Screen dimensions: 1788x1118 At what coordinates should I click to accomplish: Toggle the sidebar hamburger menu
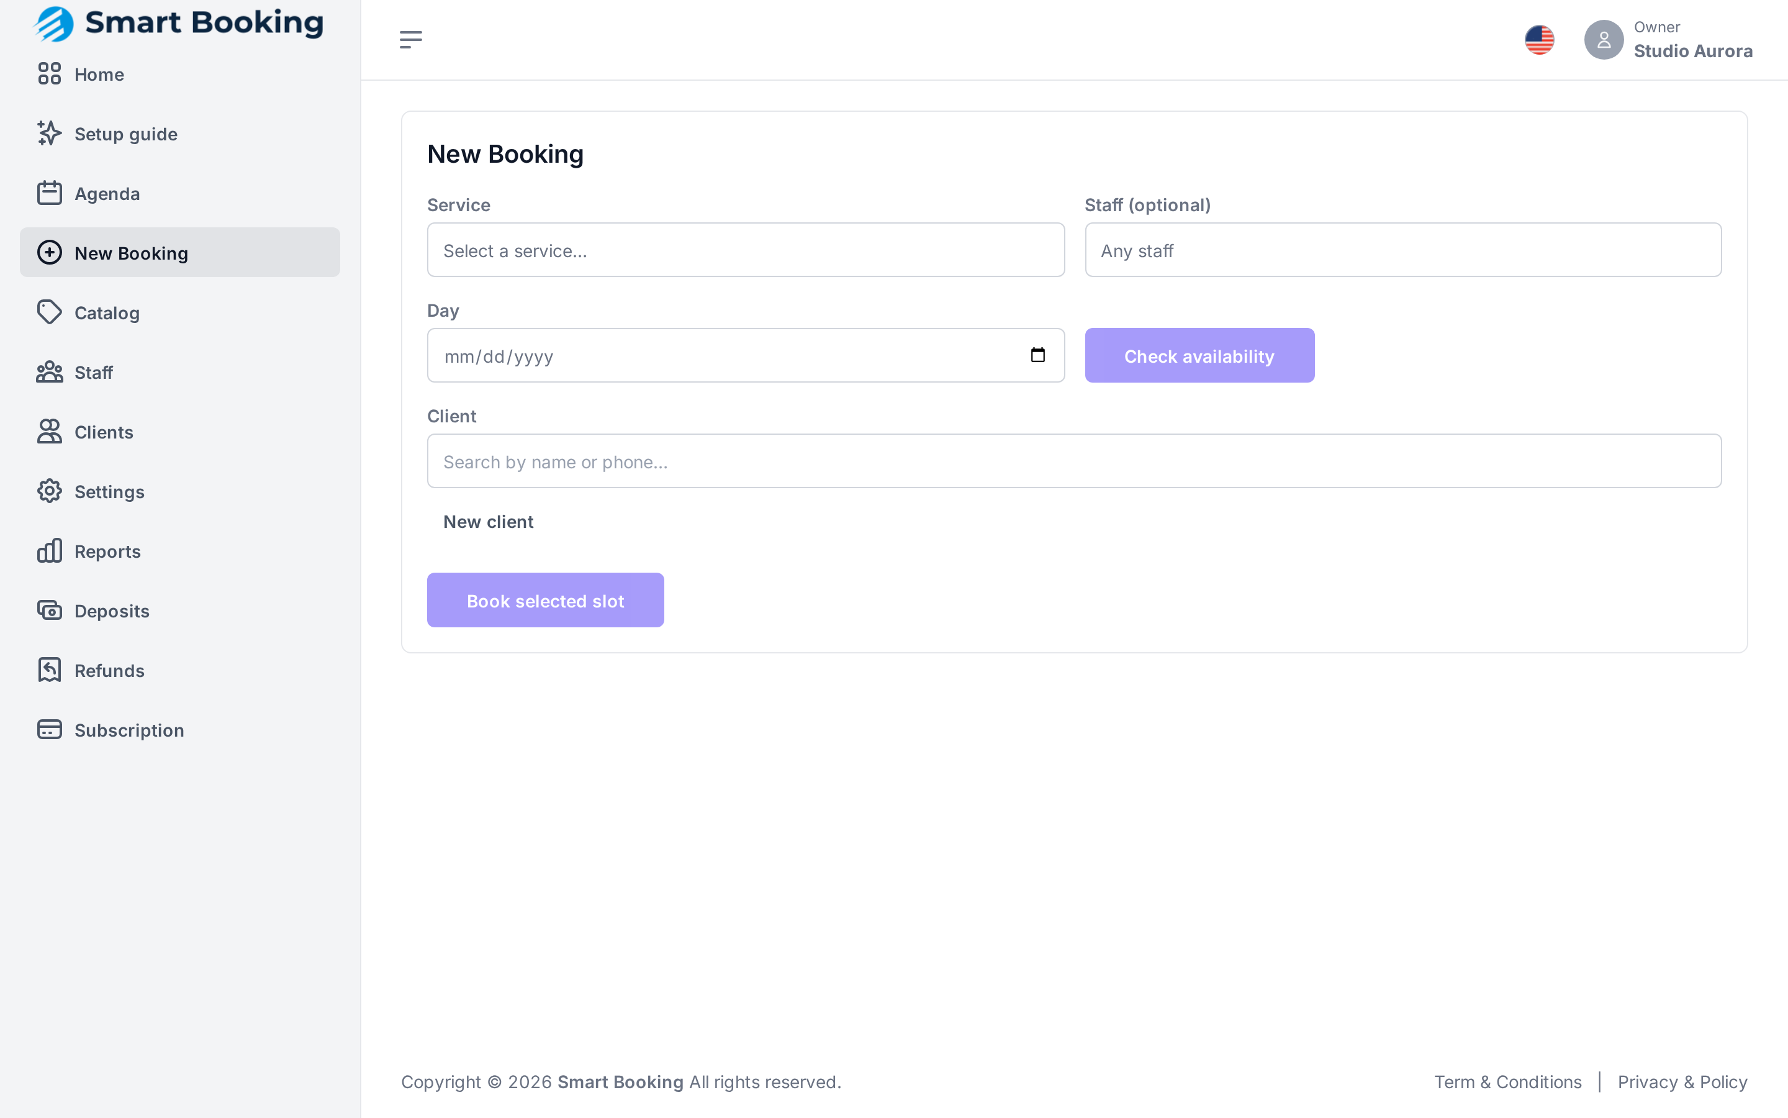click(x=411, y=40)
